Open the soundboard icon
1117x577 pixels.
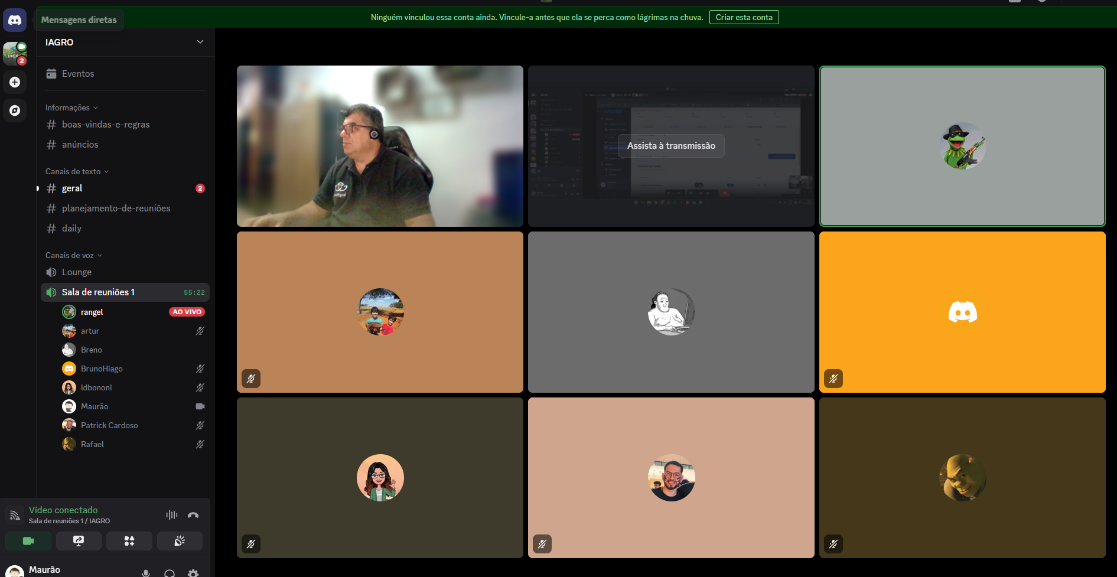pos(180,541)
